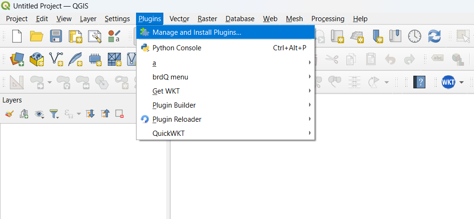Click the New 3D Map View icon
Image resolution: width=474 pixels, height=219 pixels.
click(x=357, y=36)
